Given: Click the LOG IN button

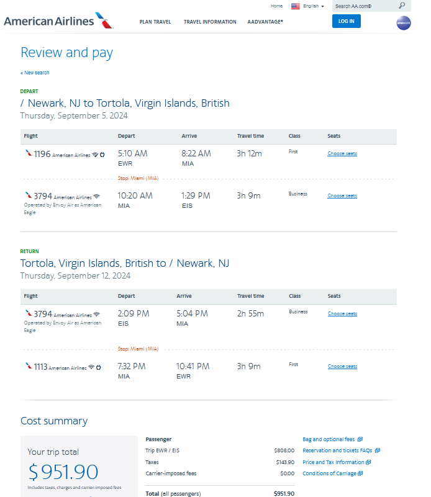Looking at the screenshot, I should [346, 20].
